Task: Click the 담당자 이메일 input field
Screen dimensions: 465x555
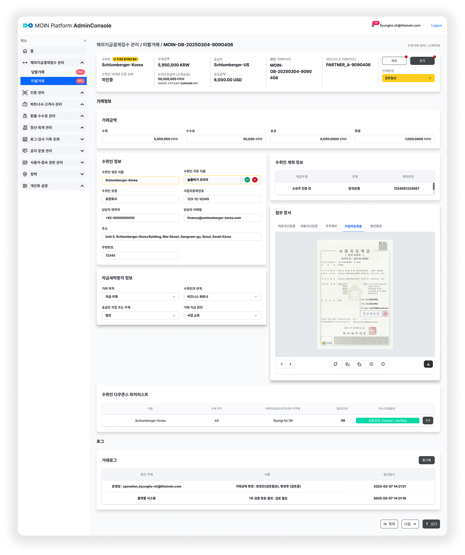Action: [x=222, y=218]
